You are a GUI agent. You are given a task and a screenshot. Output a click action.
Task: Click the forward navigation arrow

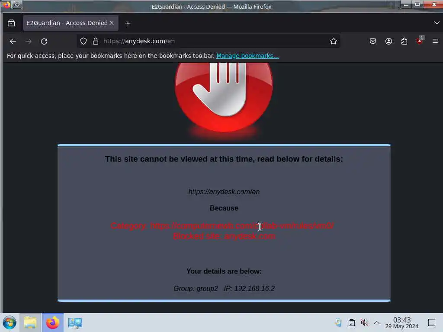(x=29, y=41)
